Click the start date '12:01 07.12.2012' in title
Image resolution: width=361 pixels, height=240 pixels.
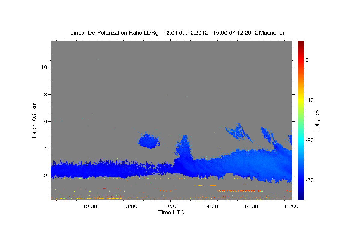click(185, 33)
